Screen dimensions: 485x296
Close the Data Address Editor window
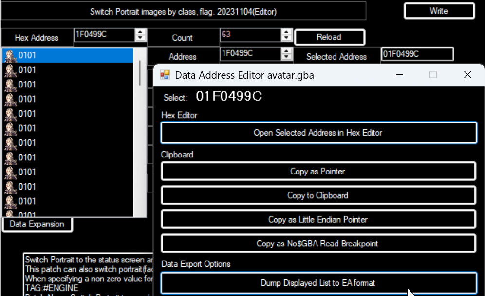467,75
